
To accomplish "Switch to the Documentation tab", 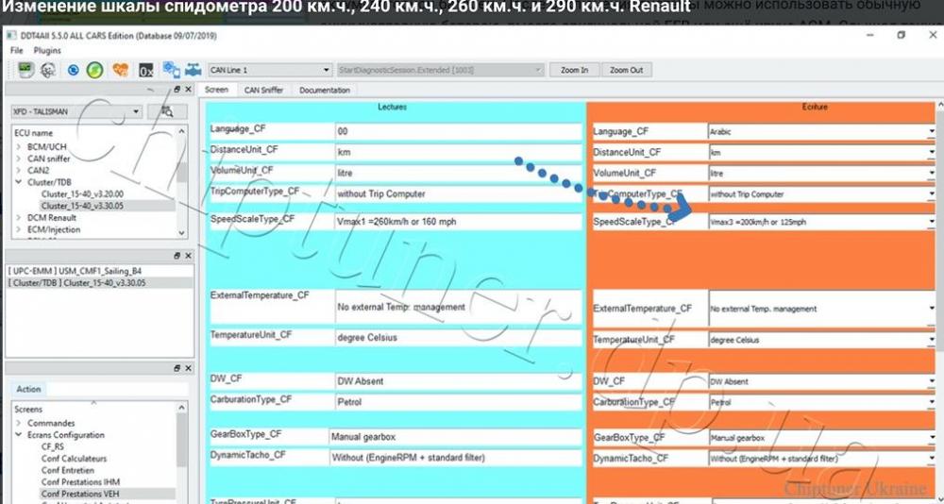I will (x=325, y=90).
